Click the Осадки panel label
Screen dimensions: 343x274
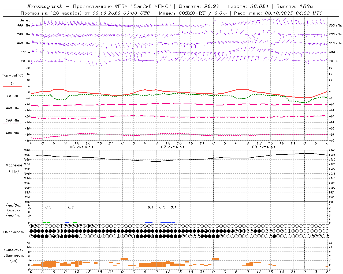pyautogui.click(x=14, y=210)
